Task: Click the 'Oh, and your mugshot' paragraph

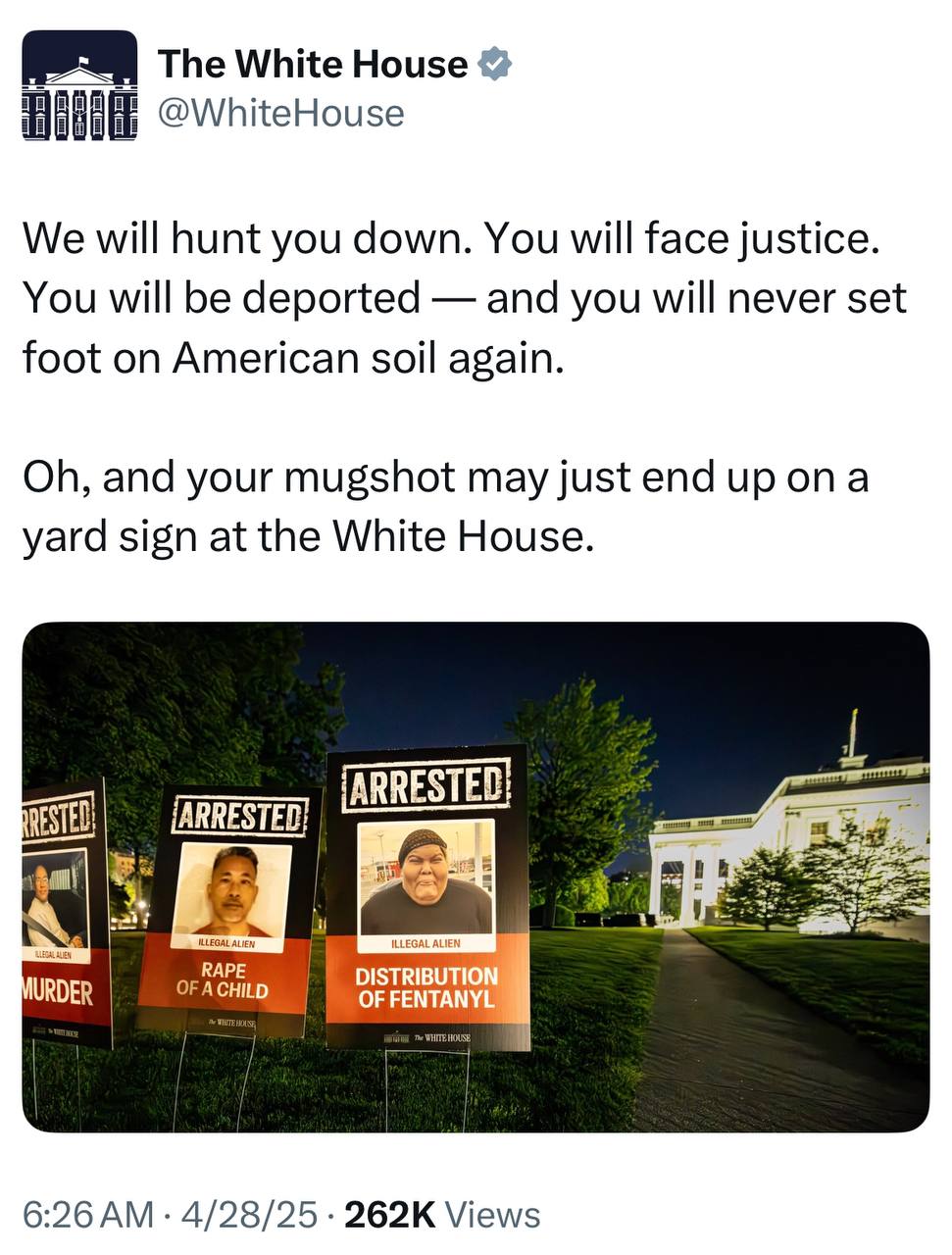Action: (x=446, y=507)
